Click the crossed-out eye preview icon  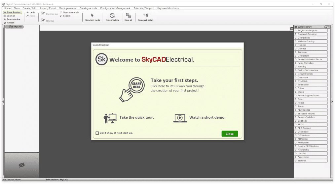[x=21, y=165]
